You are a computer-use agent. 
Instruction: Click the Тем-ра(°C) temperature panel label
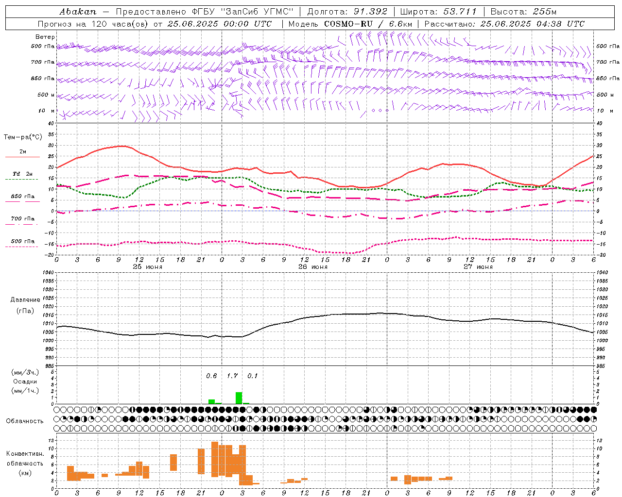point(23,137)
